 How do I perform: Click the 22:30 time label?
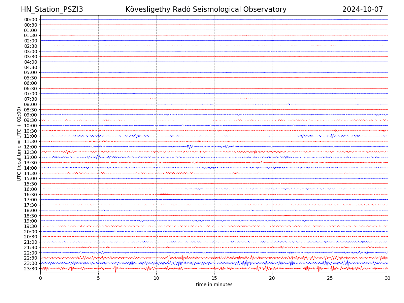point(31,258)
